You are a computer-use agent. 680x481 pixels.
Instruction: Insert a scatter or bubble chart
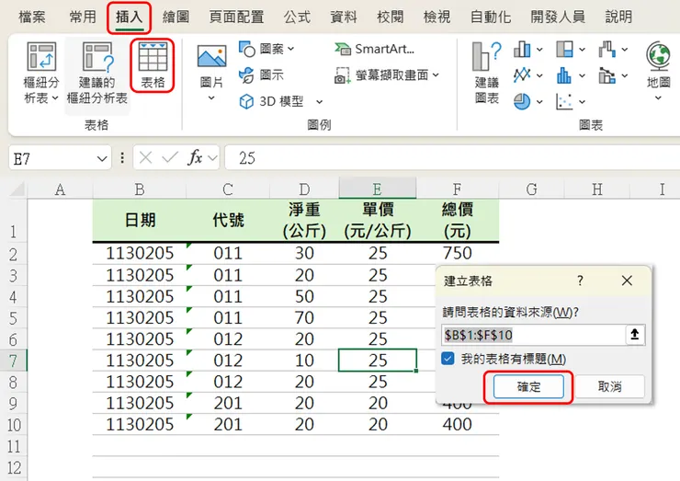click(564, 101)
